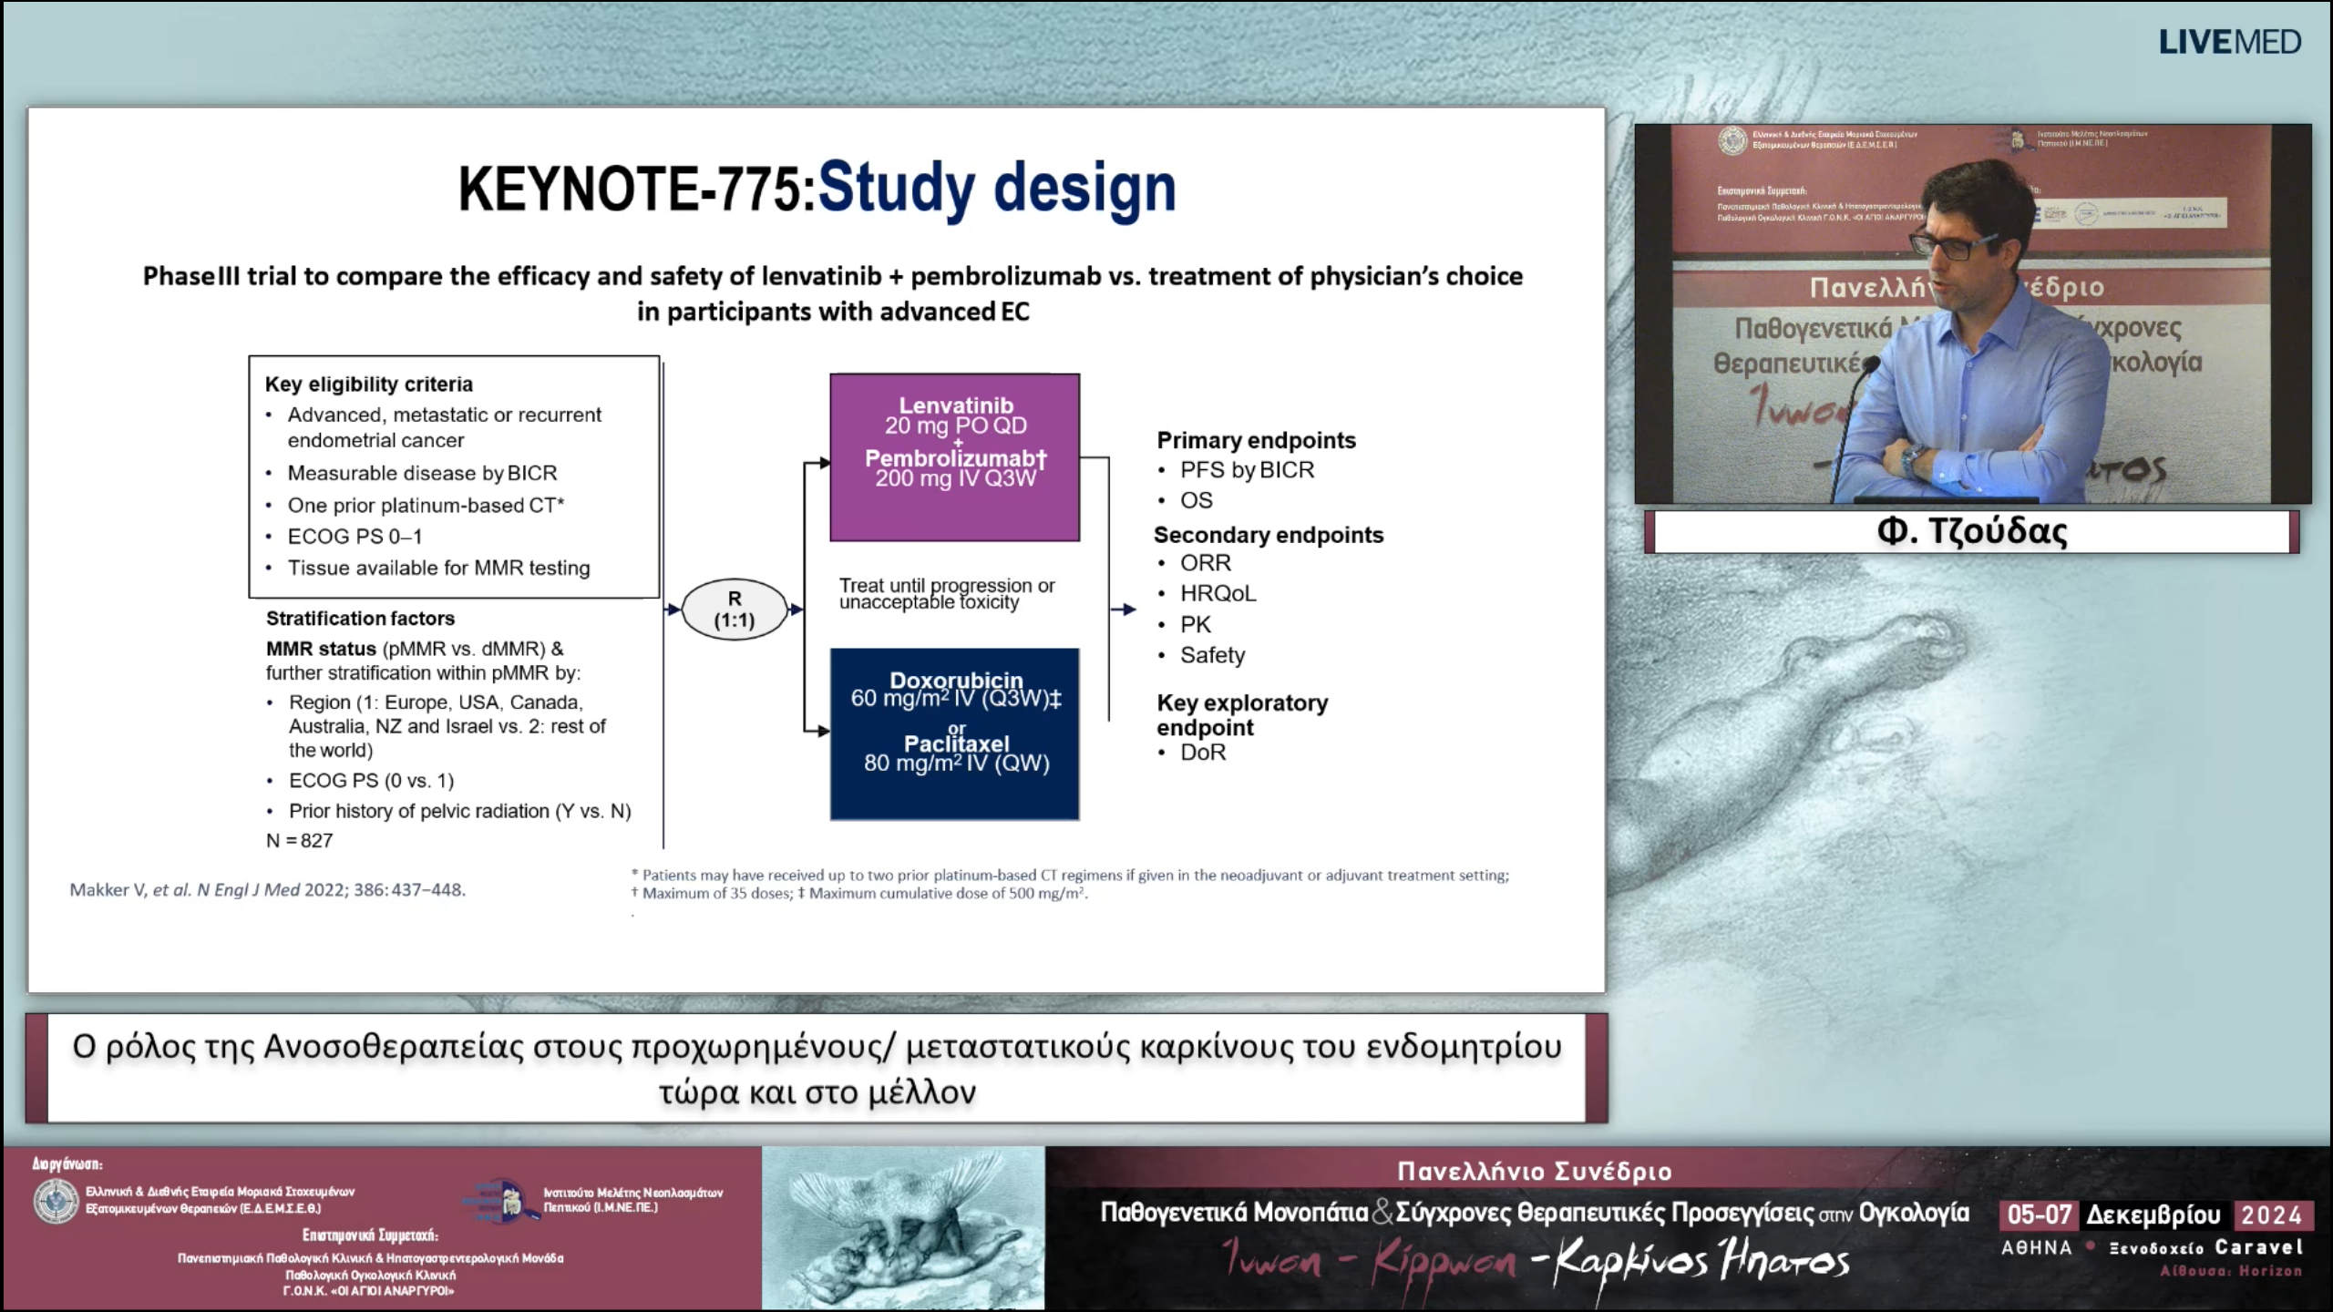The image size is (2333, 1312).
Task: Click the date '05-07 Δεκεμβρίου 2024'
Action: (x=2156, y=1215)
